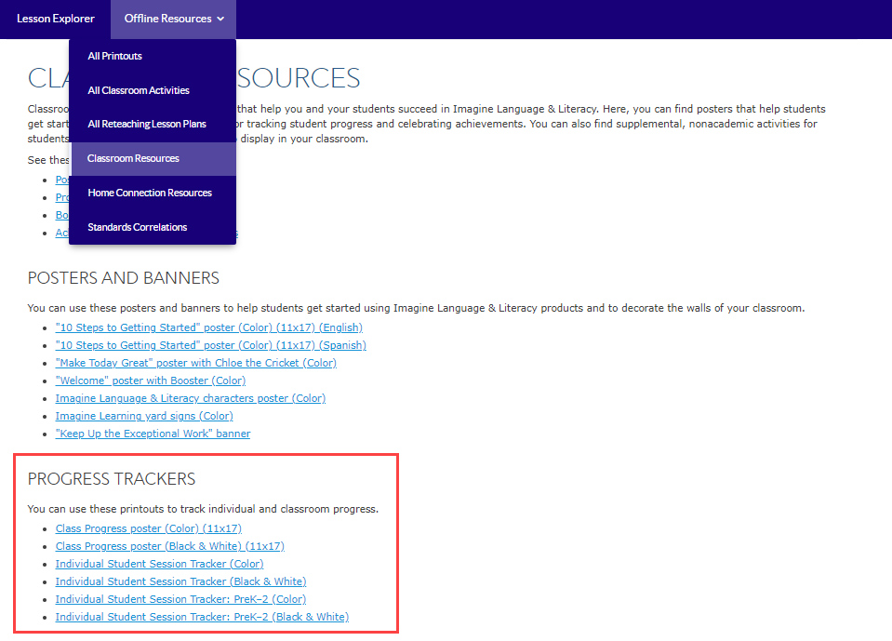
Task: Open the Spanish "10 Steps to Getting Started" poster
Action: (210, 345)
